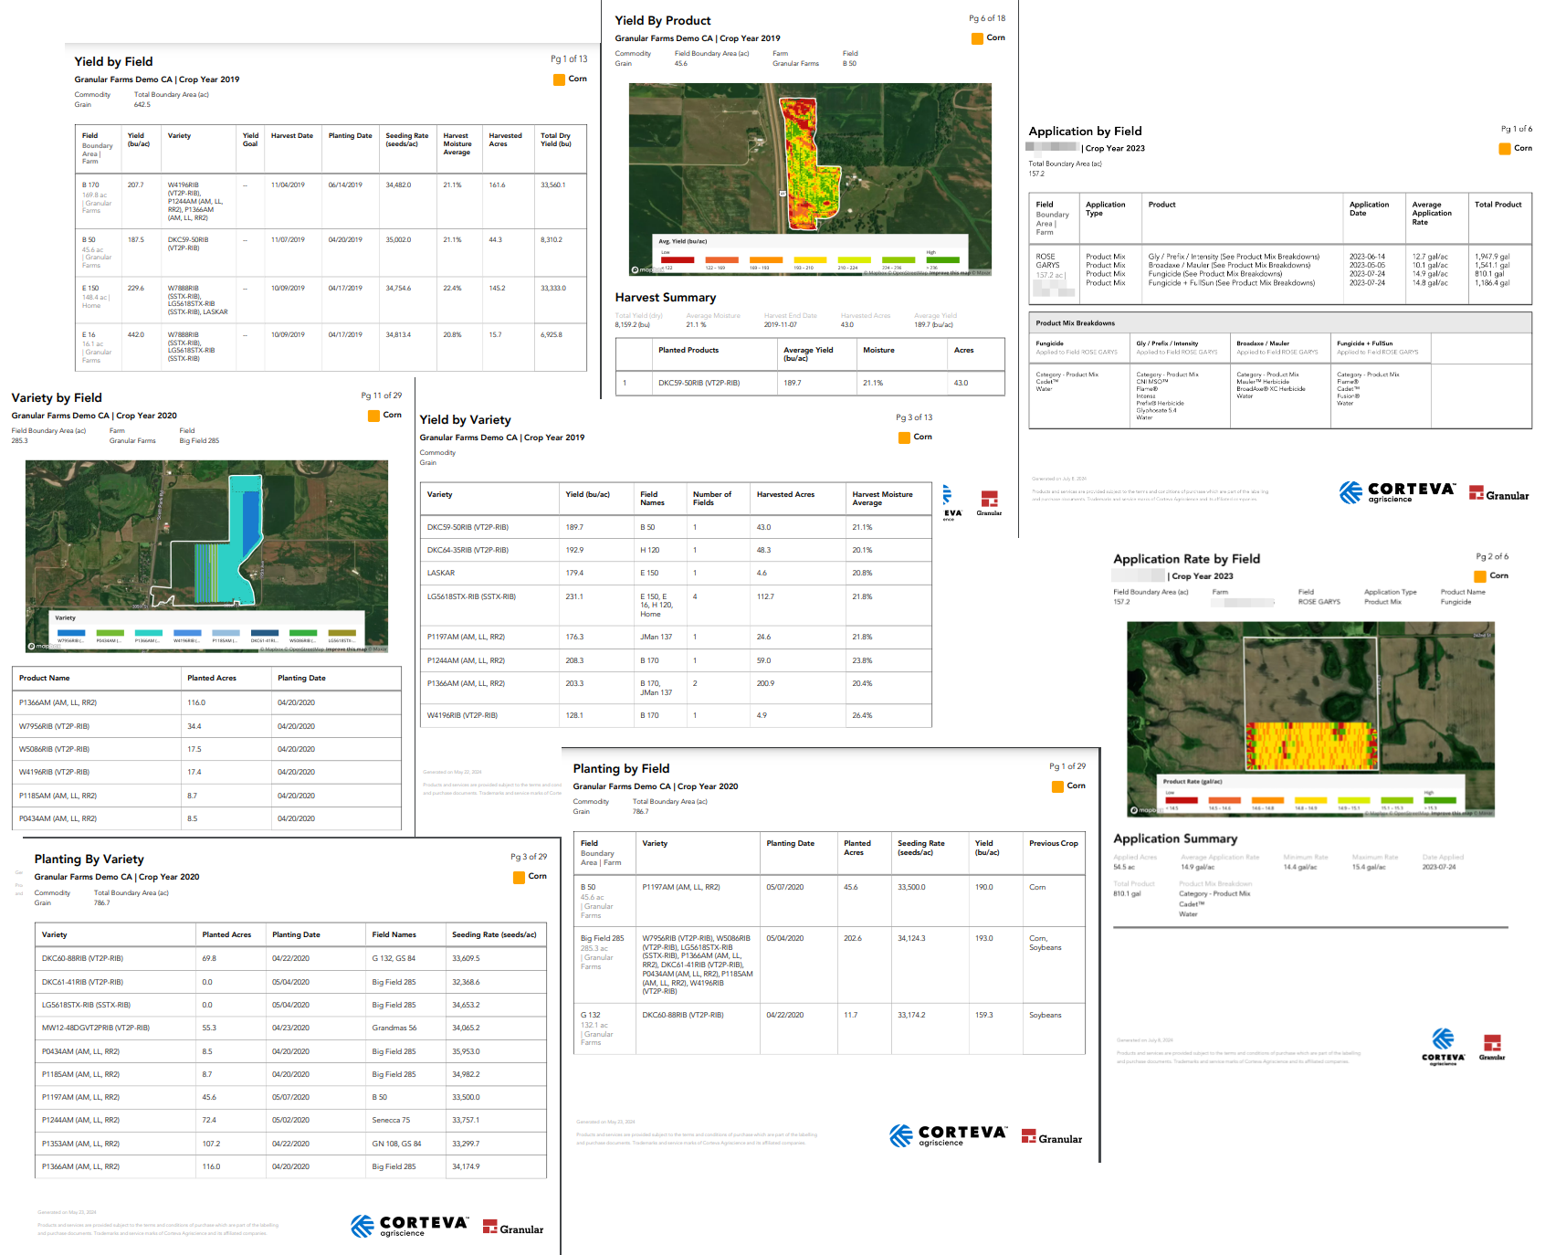Viewport: 1545px width, 1255px height.
Task: Click the Big Field 285 name in Planting by Field
Action: [602, 938]
